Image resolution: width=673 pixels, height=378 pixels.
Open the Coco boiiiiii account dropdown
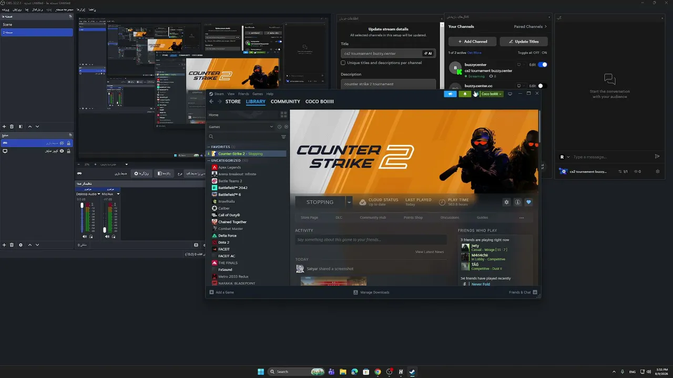point(491,94)
